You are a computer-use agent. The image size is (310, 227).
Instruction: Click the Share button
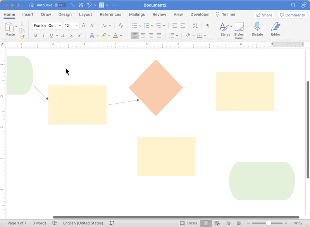pos(263,15)
